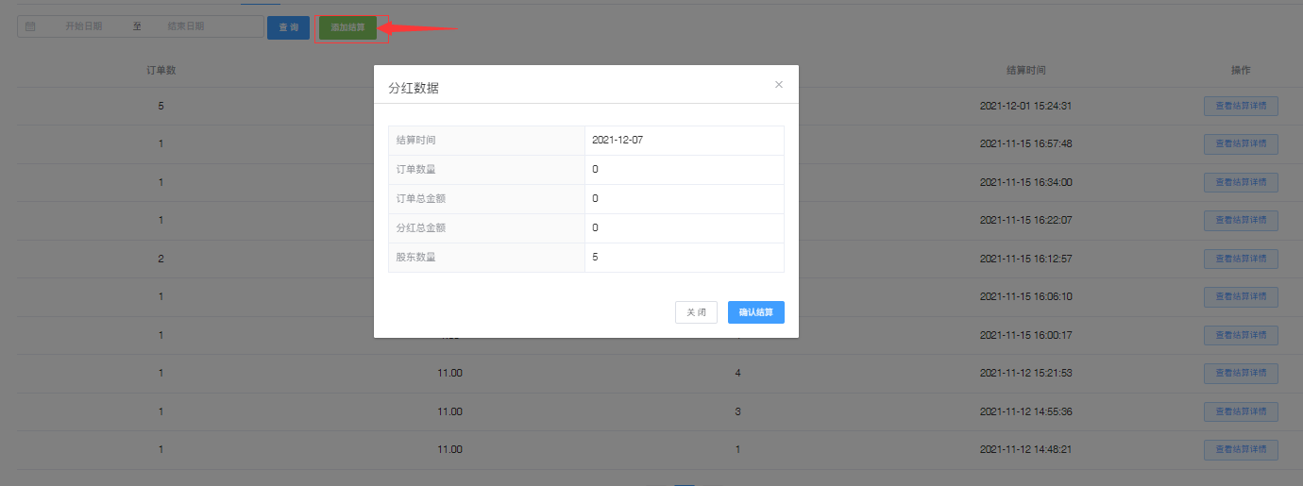This screenshot has width=1303, height=486.
Task: Click timestamp 2021-11-15 16:06:10
Action: pyautogui.click(x=1025, y=296)
